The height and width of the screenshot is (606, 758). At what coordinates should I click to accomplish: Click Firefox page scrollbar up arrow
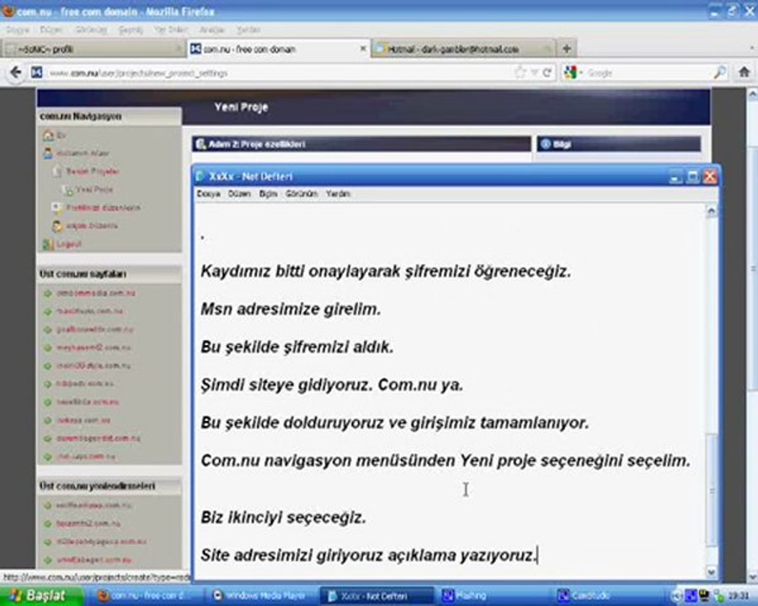pyautogui.click(x=753, y=93)
